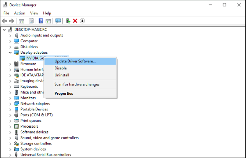Screen dimensions: 246x158
Task: Click the show/hide action pane icon
Action: [x=48, y=21]
